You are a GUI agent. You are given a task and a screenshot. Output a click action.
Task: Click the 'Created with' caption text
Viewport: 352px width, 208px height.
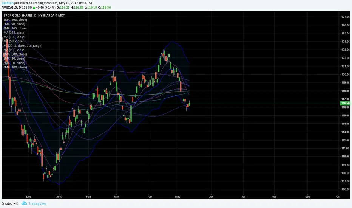point(10,203)
